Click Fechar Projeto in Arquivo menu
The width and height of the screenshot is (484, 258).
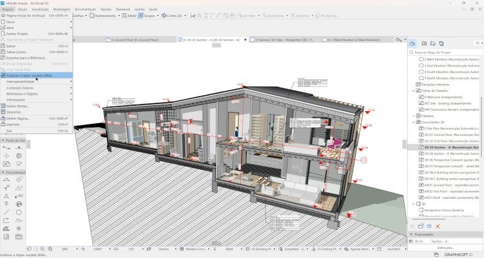(x=36, y=34)
